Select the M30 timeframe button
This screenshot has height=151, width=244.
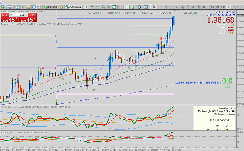(228, 7)
